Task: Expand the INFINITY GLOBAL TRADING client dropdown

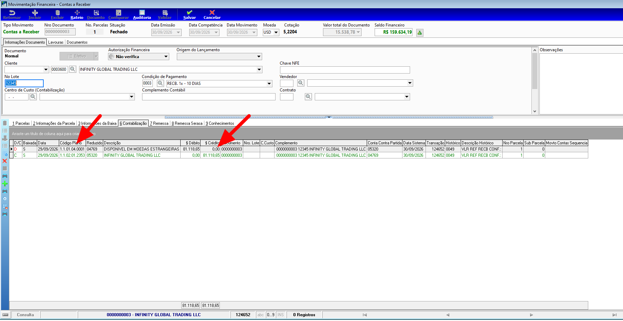Action: point(259,69)
